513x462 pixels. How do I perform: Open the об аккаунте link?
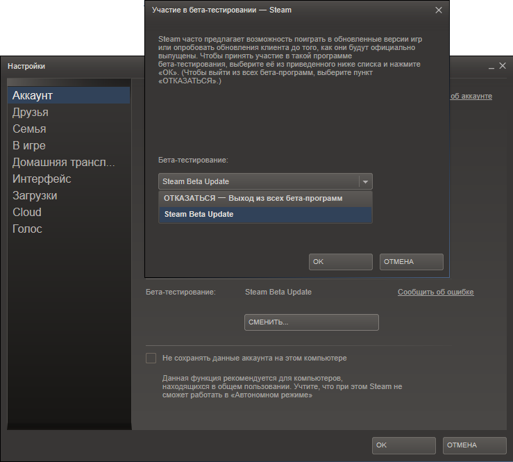pyautogui.click(x=471, y=97)
